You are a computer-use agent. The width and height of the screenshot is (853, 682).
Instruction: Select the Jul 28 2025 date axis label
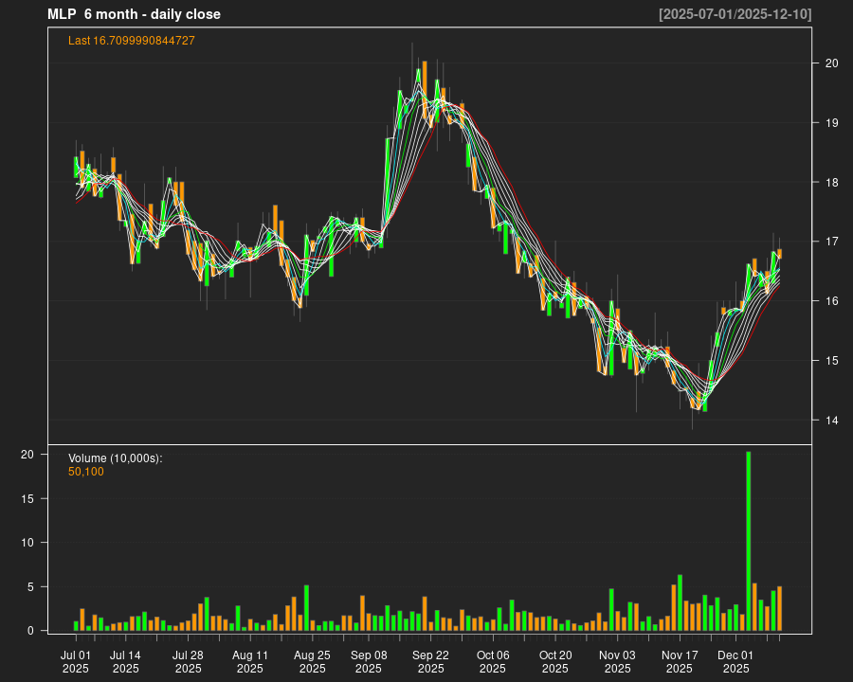point(188,661)
